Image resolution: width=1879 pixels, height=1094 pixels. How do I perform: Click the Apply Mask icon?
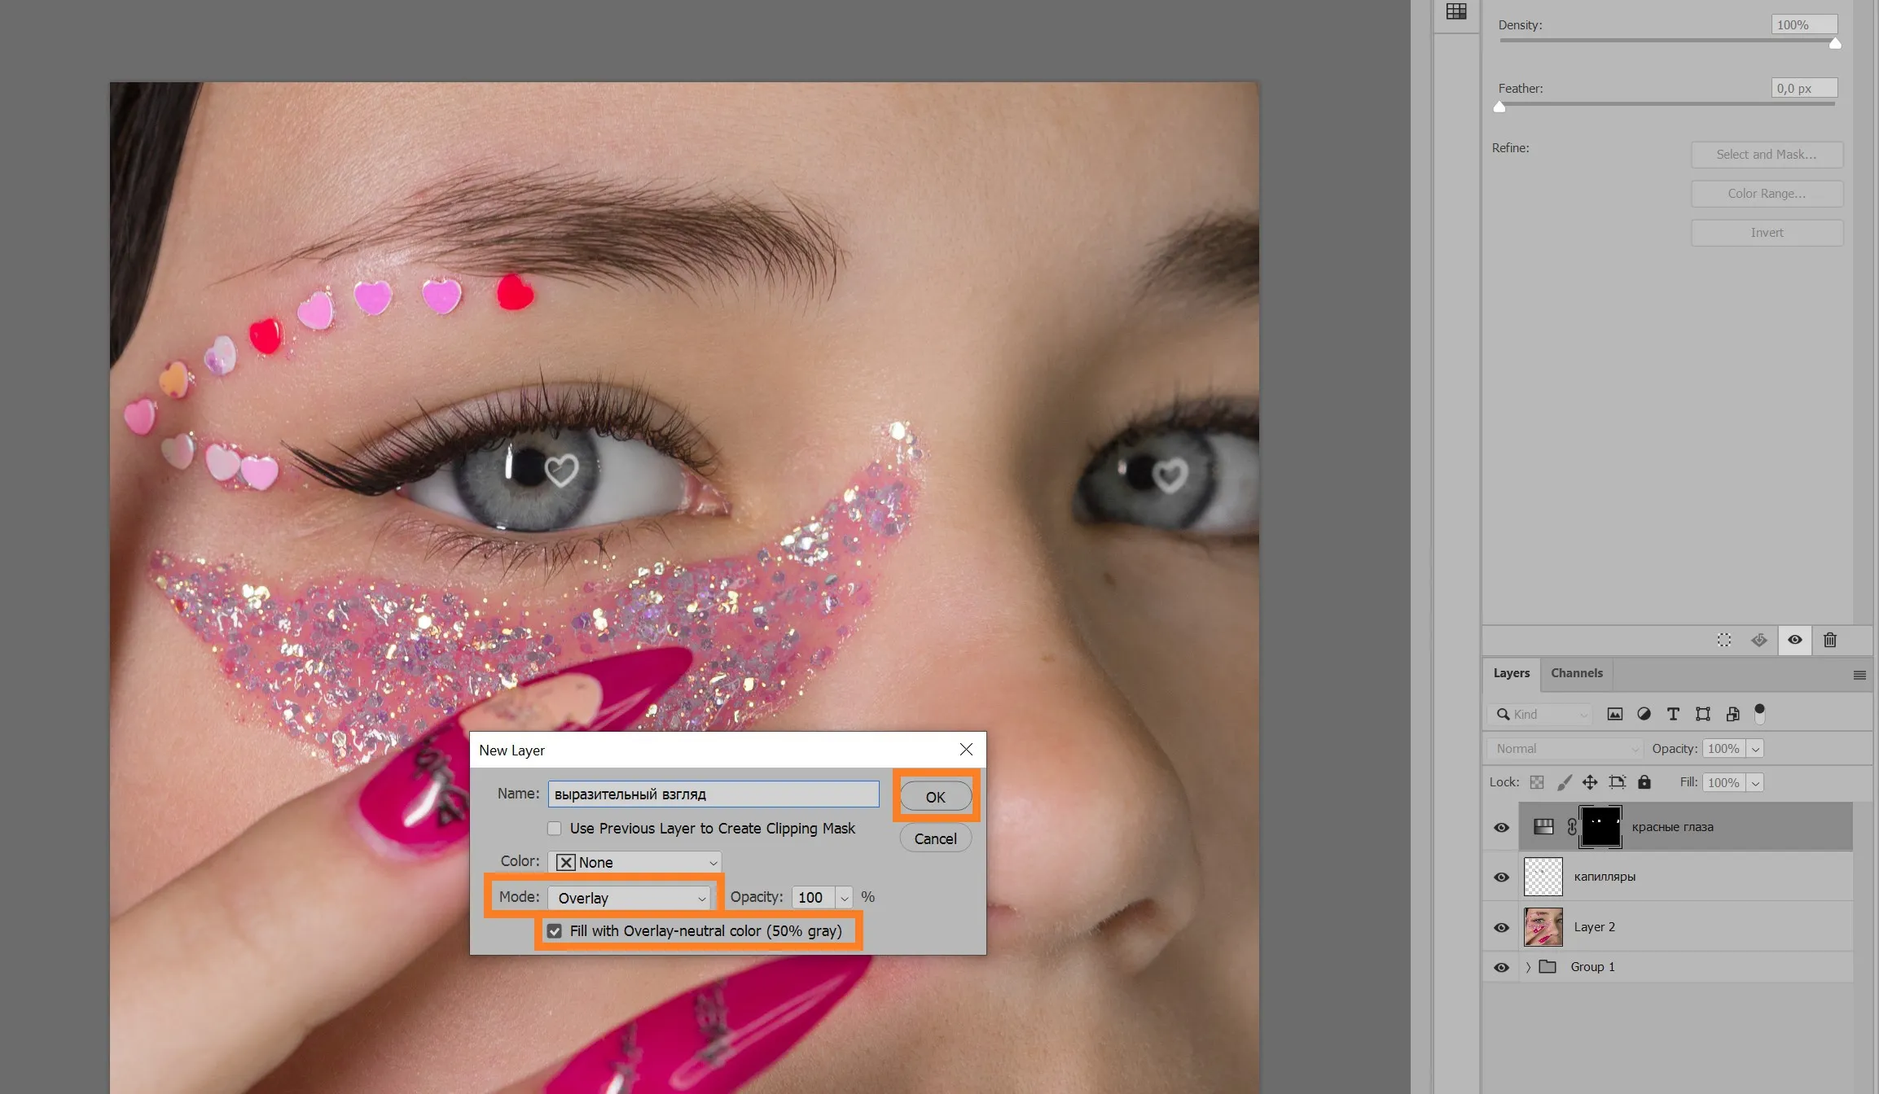(x=1759, y=640)
